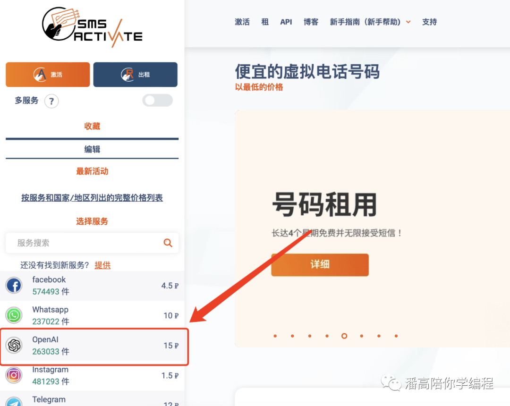This screenshot has width=510, height=406.
Task: Click the 号码租用 banner title
Action: point(324,204)
